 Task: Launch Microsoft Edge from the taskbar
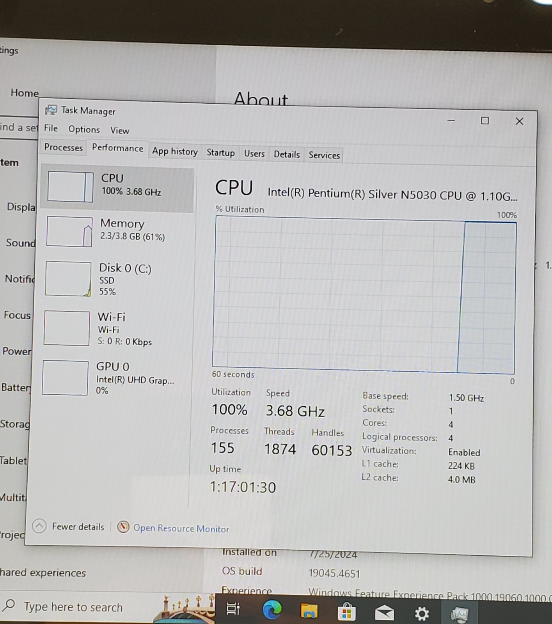pos(272,609)
